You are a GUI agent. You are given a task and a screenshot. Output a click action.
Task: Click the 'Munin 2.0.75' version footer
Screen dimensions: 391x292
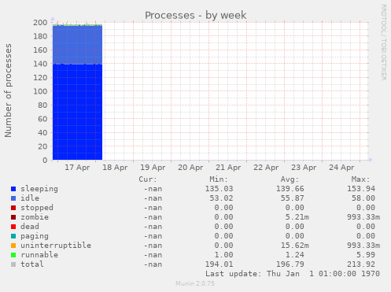[195, 283]
